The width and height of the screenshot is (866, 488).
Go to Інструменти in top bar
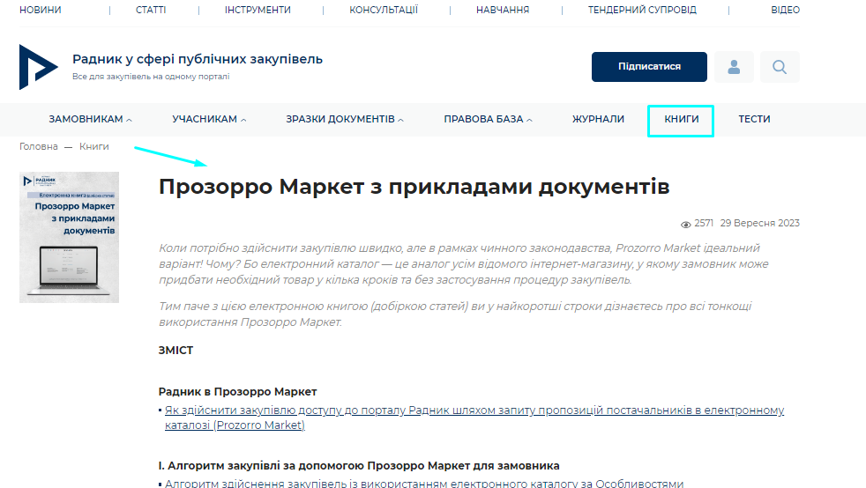258,11
